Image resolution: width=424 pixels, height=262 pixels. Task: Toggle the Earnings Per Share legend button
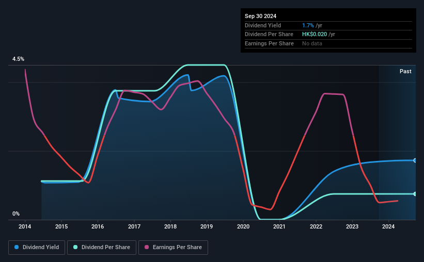(x=173, y=248)
